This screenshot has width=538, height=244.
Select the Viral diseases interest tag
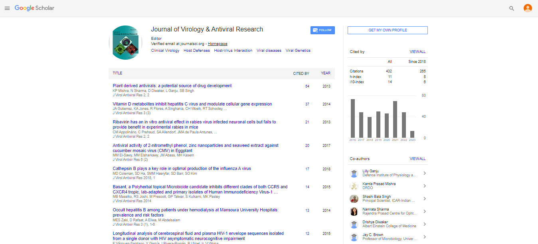coord(269,51)
